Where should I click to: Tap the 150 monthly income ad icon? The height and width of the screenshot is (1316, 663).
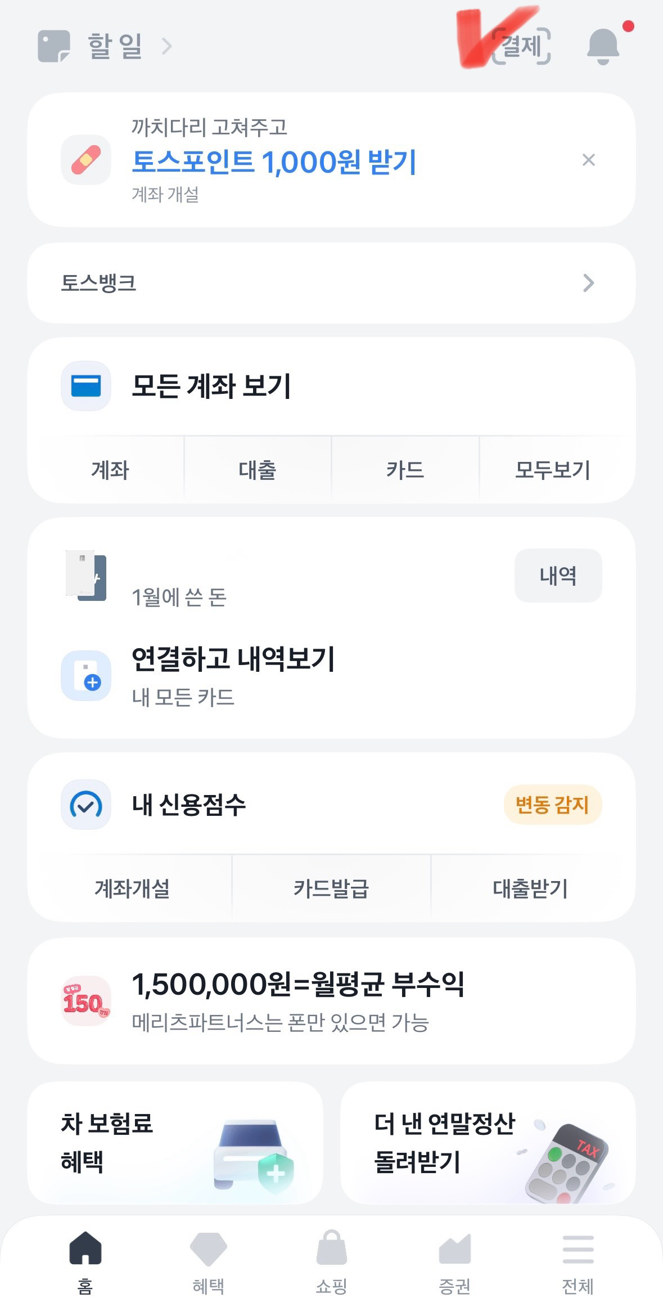(x=86, y=1001)
